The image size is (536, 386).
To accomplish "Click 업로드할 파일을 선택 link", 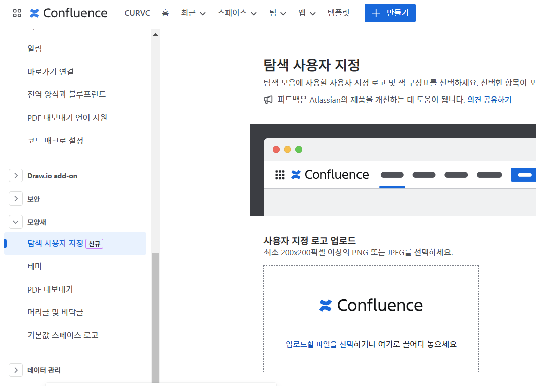I will tap(320, 344).
